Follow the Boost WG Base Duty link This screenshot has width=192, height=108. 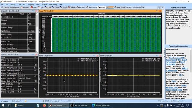(x=176, y=87)
